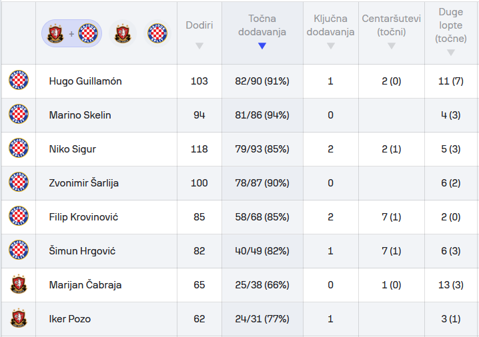479x337 pixels.
Task: Sort by Dodiri column arrow
Action: coord(199,46)
